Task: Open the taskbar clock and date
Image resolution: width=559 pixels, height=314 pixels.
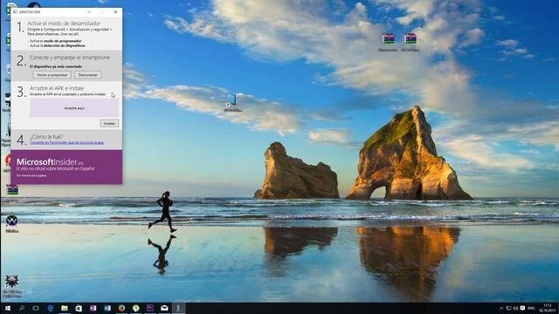Action: [x=548, y=308]
